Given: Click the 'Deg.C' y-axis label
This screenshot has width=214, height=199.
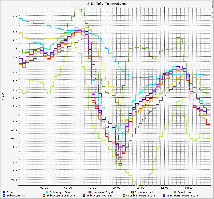Looking at the screenshot, I should point(3,96).
